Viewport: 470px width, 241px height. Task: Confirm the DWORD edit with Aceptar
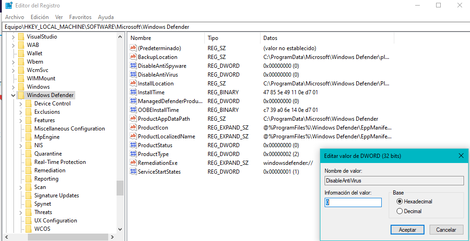pos(407,230)
